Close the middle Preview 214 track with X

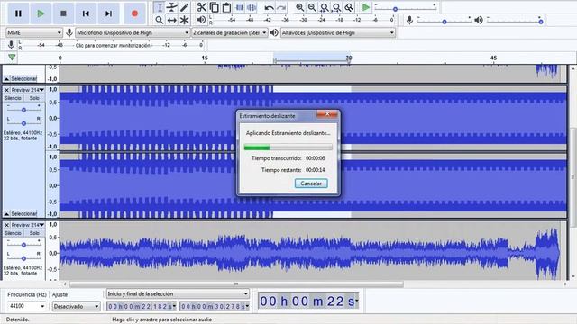[x=6, y=90]
